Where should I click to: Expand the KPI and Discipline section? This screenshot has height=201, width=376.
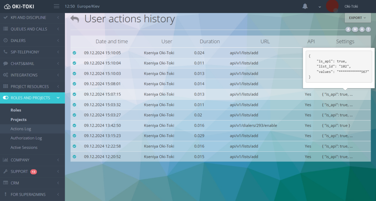[32, 18]
